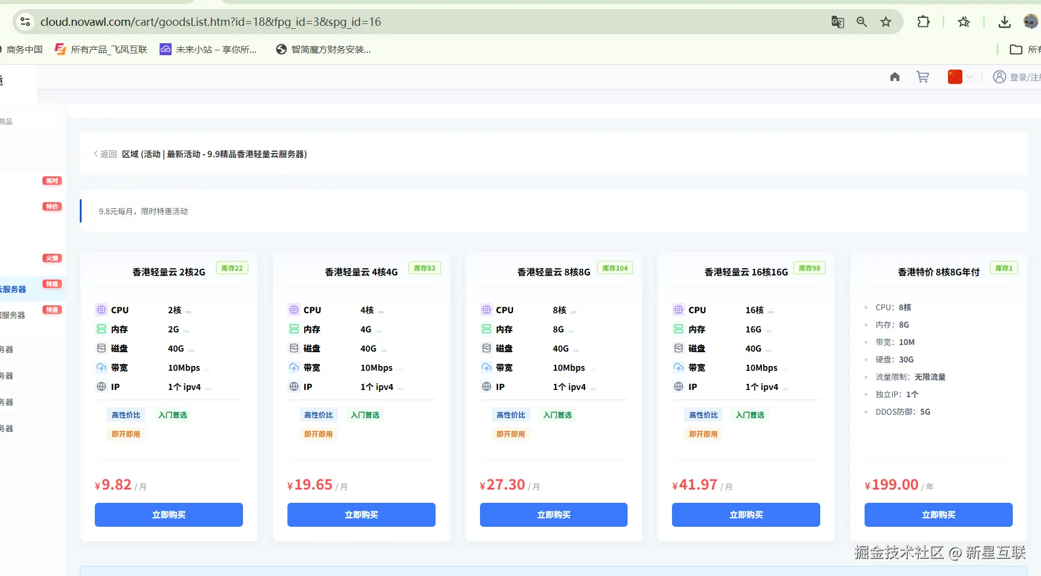Go to home via the house icon
The image size is (1041, 576).
pyautogui.click(x=895, y=77)
